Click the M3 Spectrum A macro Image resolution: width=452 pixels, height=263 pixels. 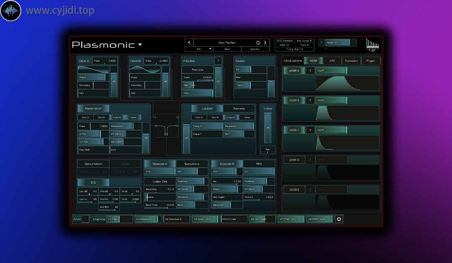click(177, 219)
